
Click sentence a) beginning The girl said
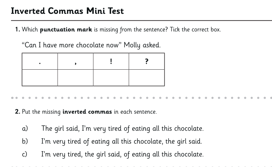coord(122,129)
